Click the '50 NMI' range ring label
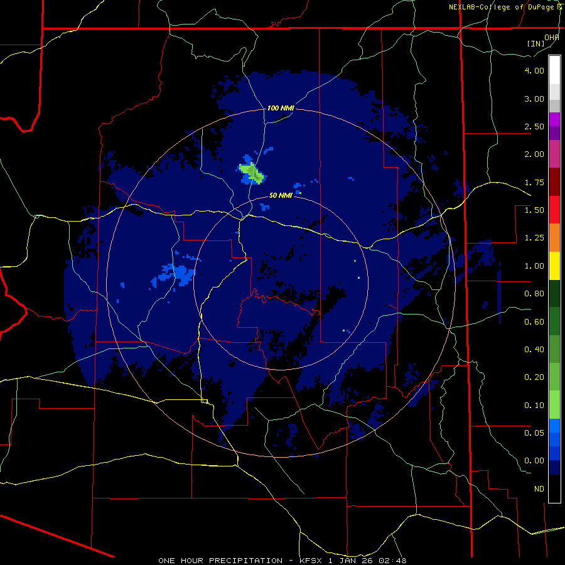Screen dimensions: 565x565 point(281,195)
